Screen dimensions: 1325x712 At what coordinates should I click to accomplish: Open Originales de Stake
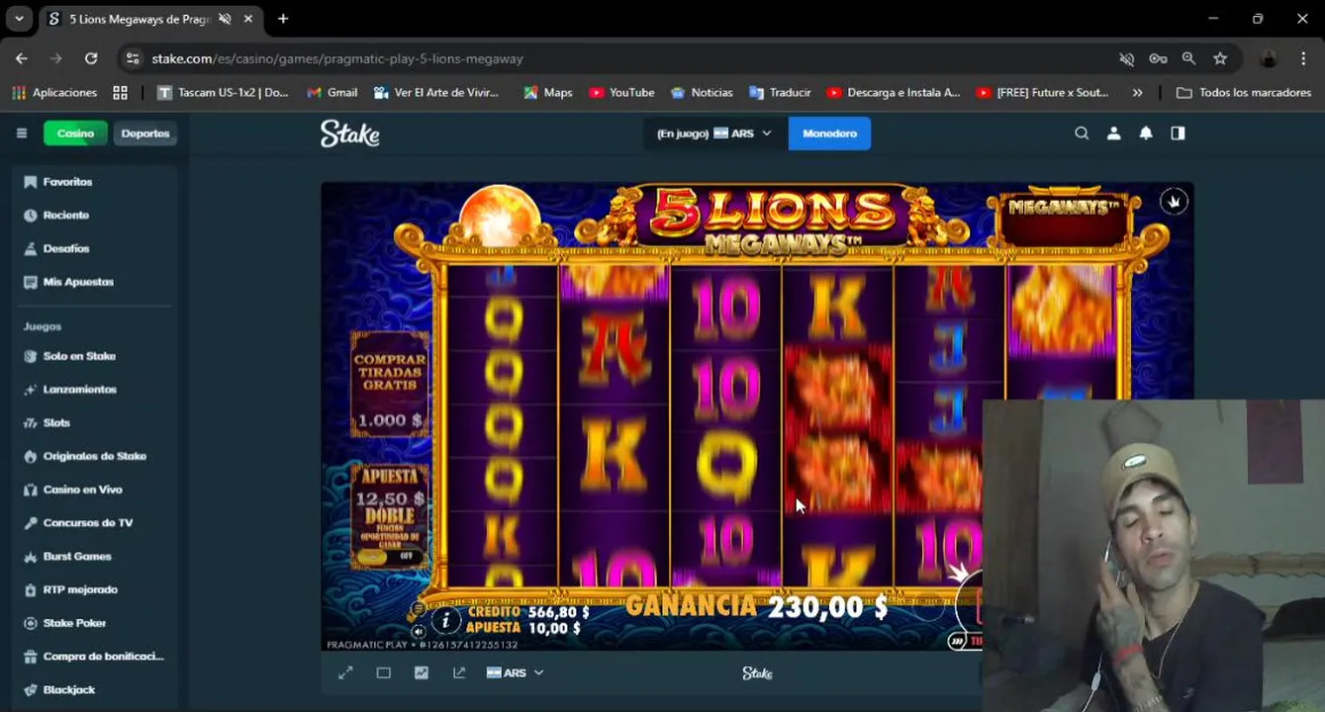point(96,456)
